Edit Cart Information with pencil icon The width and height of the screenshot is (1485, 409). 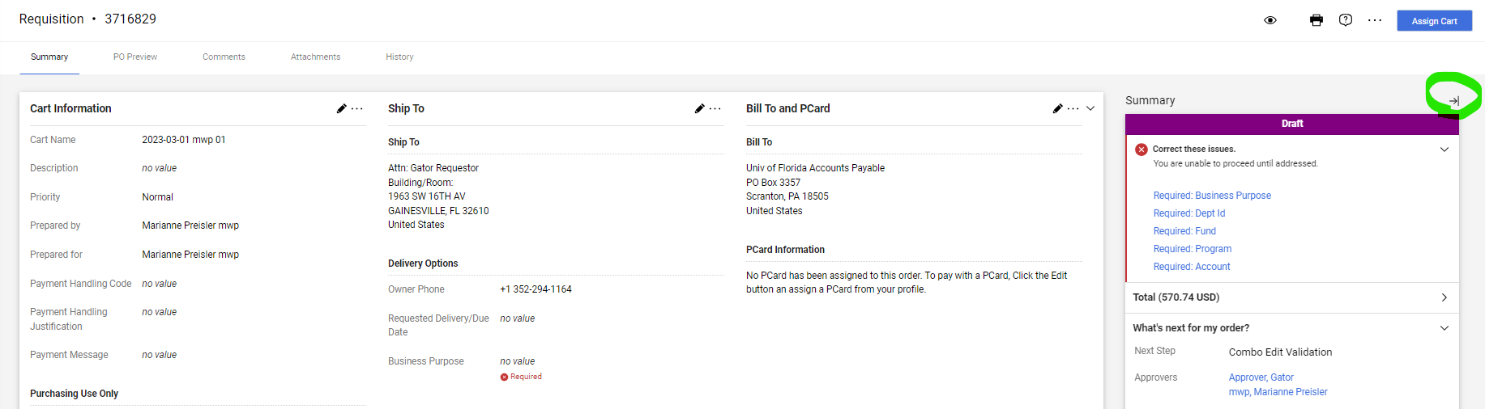[341, 108]
